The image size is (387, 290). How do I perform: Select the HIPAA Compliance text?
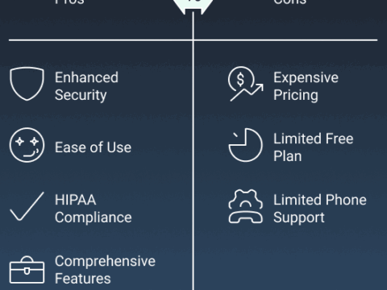pos(94,209)
